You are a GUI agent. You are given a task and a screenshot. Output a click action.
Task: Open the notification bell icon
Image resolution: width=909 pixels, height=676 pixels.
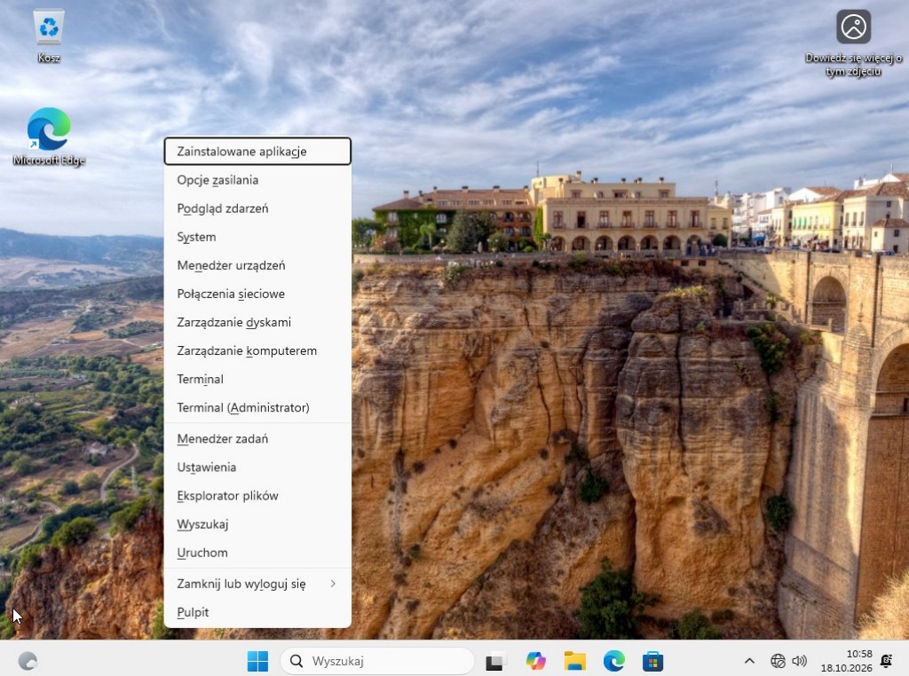(887, 661)
